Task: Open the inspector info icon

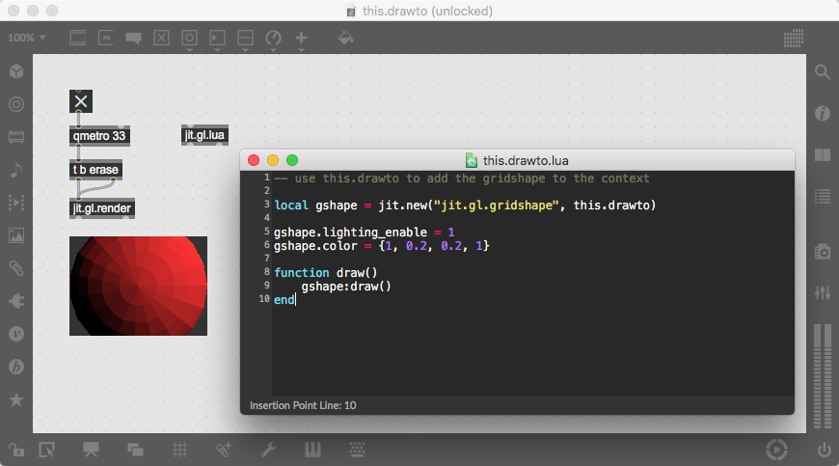Action: tap(823, 113)
